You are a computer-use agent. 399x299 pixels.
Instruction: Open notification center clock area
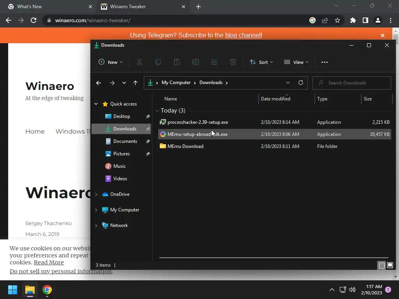[x=371, y=290]
